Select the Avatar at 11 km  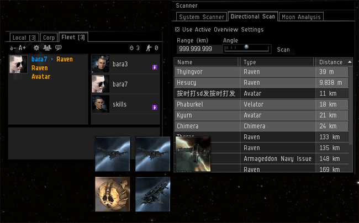click(261, 93)
